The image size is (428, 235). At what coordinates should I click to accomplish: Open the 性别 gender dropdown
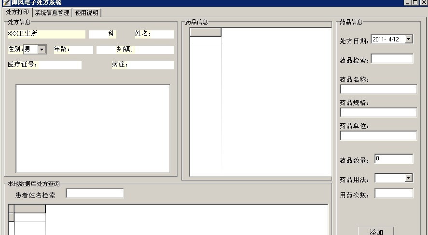pos(42,49)
